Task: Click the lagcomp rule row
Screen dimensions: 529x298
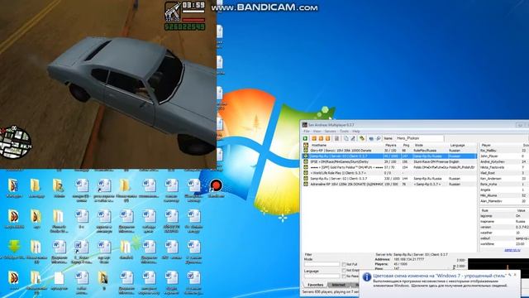Action: click(504, 215)
